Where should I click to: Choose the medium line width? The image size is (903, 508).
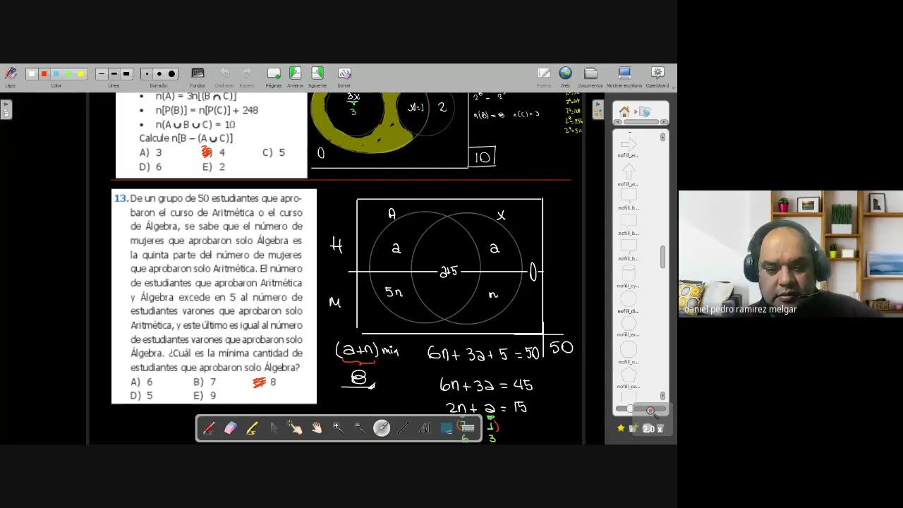click(114, 74)
